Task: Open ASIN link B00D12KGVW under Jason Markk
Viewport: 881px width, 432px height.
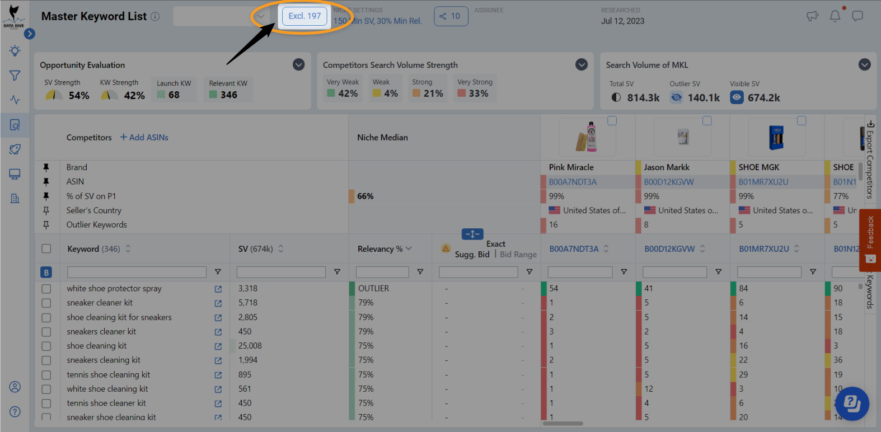Action: pyautogui.click(x=669, y=182)
